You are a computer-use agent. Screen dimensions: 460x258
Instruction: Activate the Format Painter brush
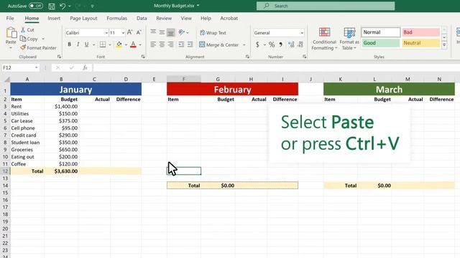click(23, 47)
